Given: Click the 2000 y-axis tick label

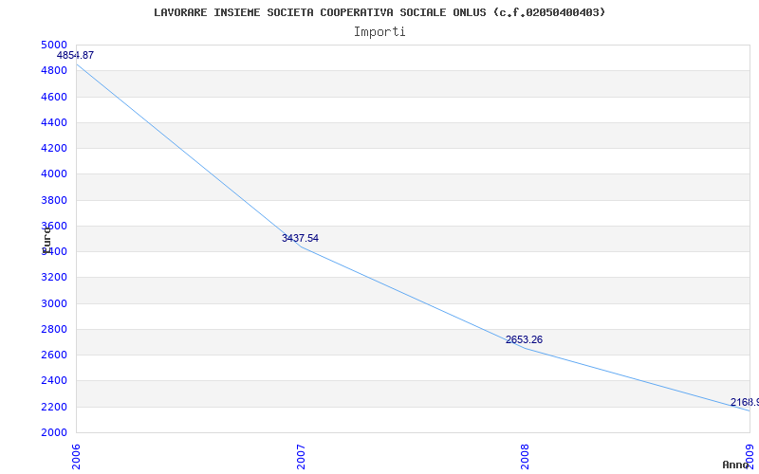Looking at the screenshot, I should [54, 432].
